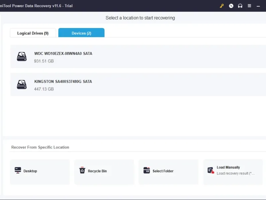Viewport: 266px width, 200px height.
Task: Click the 931.51 GB size text
Action: (44, 61)
